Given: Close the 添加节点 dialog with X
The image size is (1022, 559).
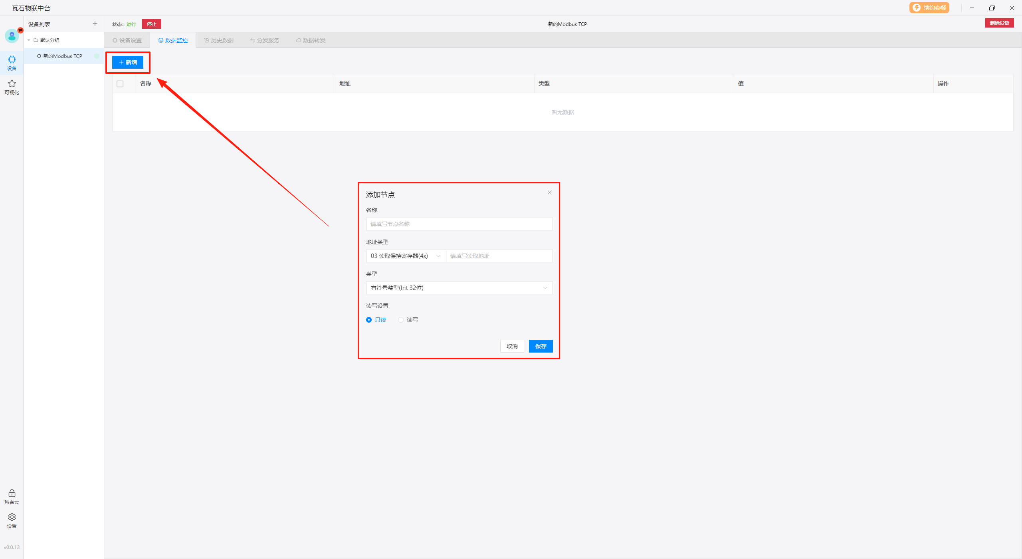Looking at the screenshot, I should 549,192.
